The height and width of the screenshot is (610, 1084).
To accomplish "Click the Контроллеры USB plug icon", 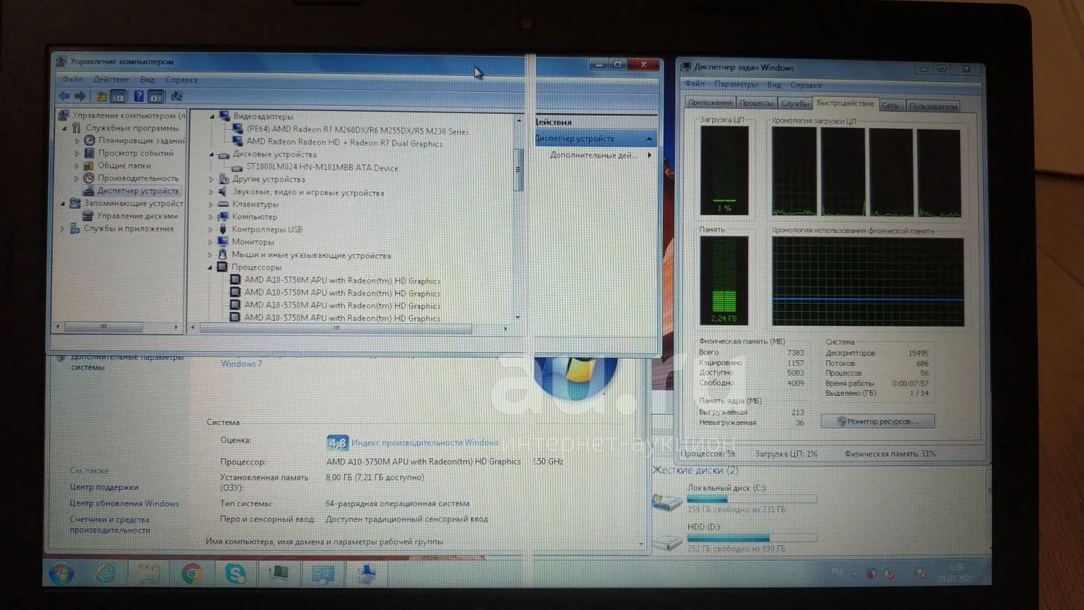I will click(x=222, y=229).
